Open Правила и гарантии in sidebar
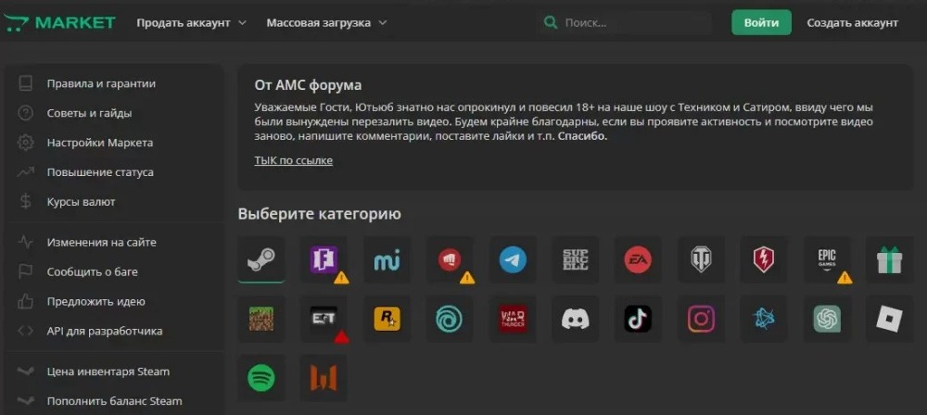The width and height of the screenshot is (927, 415). click(101, 83)
